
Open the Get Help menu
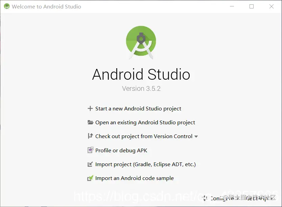257,198
